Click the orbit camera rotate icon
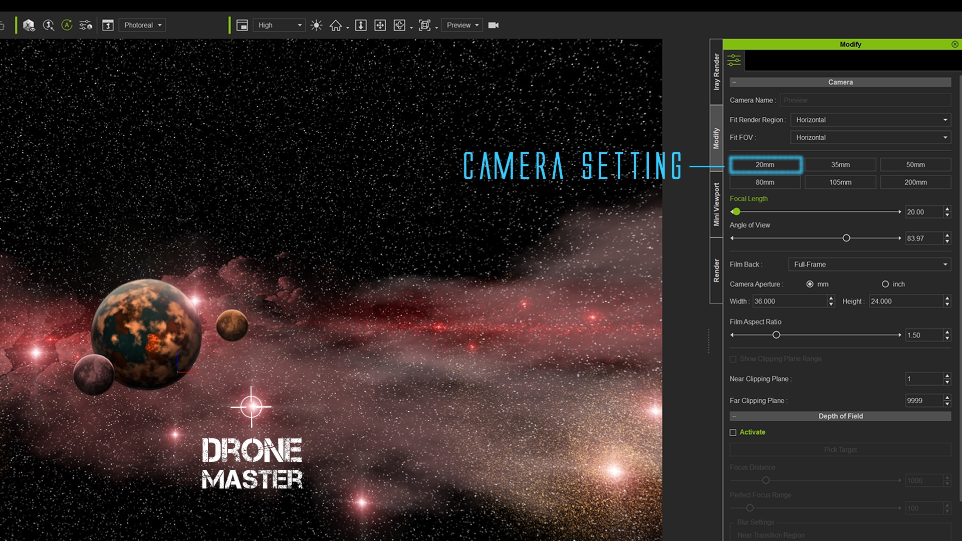 point(399,25)
